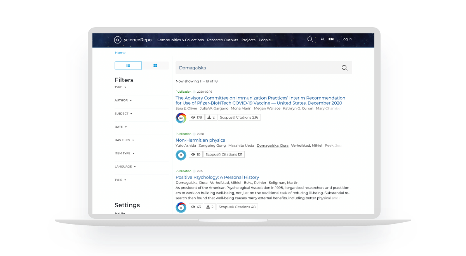
Task: Click the downloads count on COVID-19 publication
Action: coord(211,117)
